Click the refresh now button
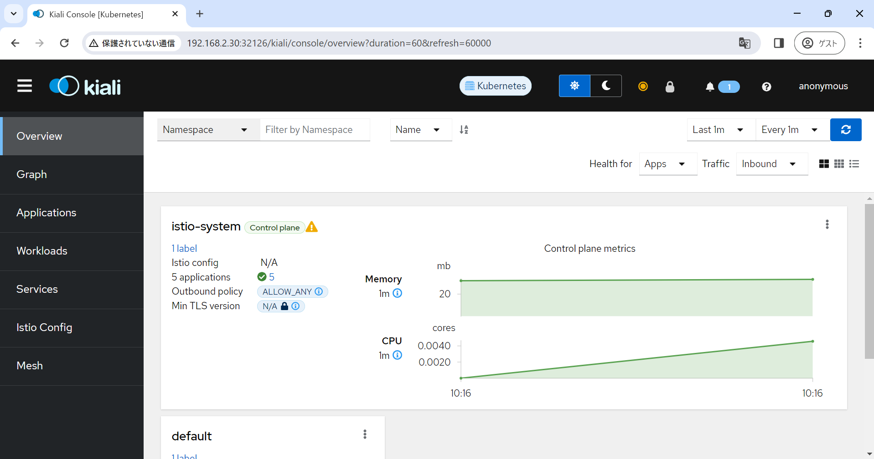This screenshot has width=874, height=459. 846,129
